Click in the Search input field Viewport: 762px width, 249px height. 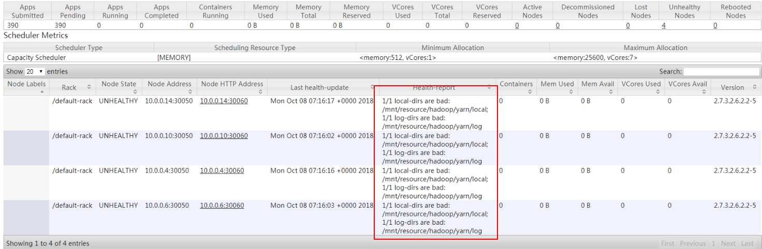tap(721, 71)
